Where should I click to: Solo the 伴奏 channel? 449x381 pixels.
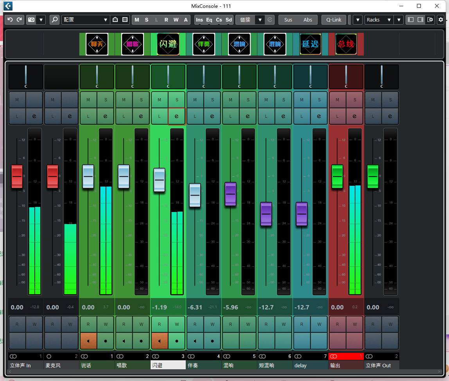(x=212, y=99)
